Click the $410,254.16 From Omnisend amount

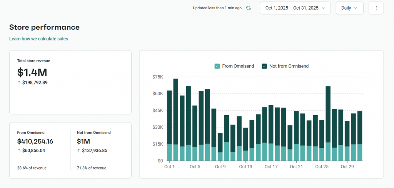pyautogui.click(x=35, y=141)
